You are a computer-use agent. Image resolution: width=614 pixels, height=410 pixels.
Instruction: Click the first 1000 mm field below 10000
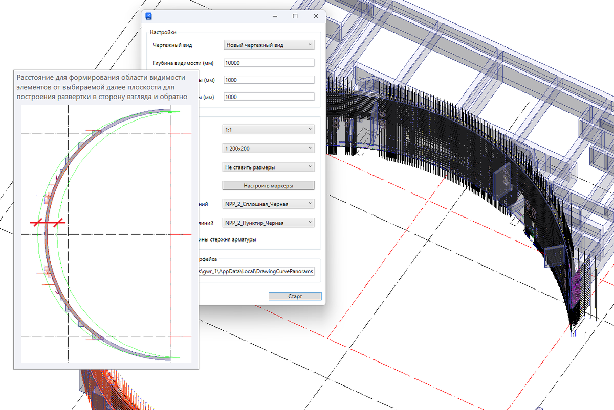click(x=269, y=80)
